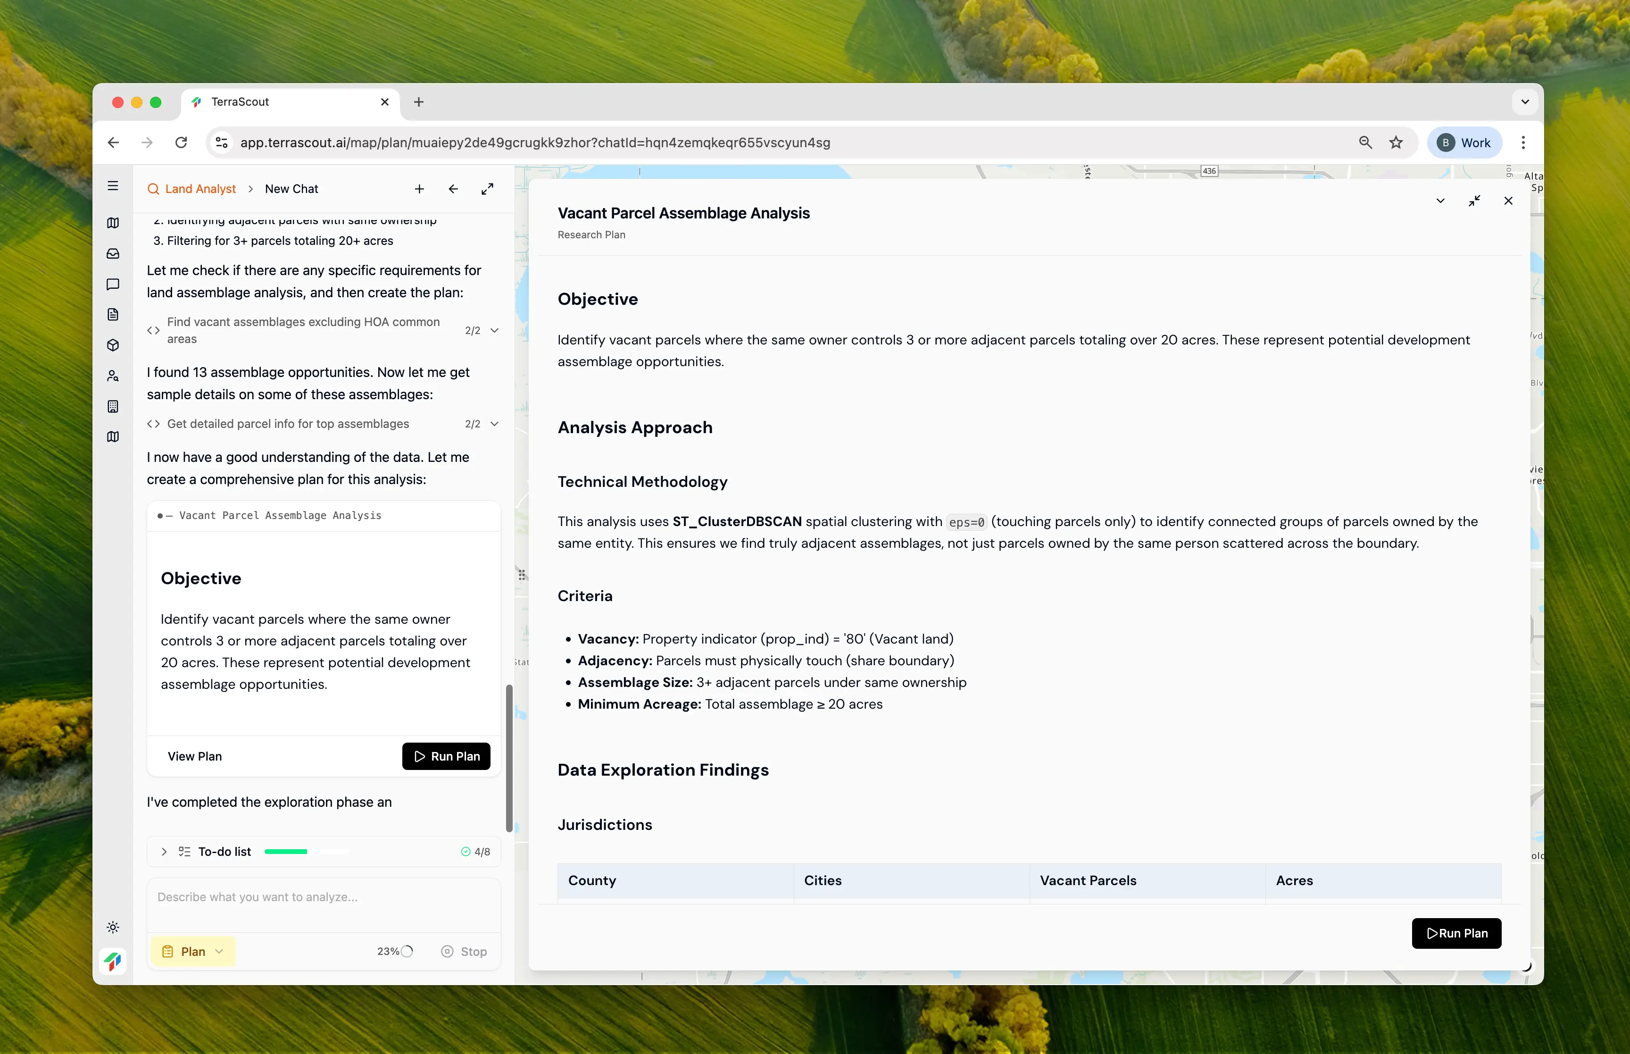Click the chat bubble sidebar icon
Image resolution: width=1630 pixels, height=1054 pixels.
[x=113, y=284]
